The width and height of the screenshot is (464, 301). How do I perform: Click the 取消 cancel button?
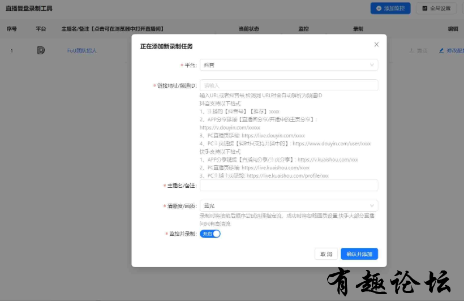(326, 254)
